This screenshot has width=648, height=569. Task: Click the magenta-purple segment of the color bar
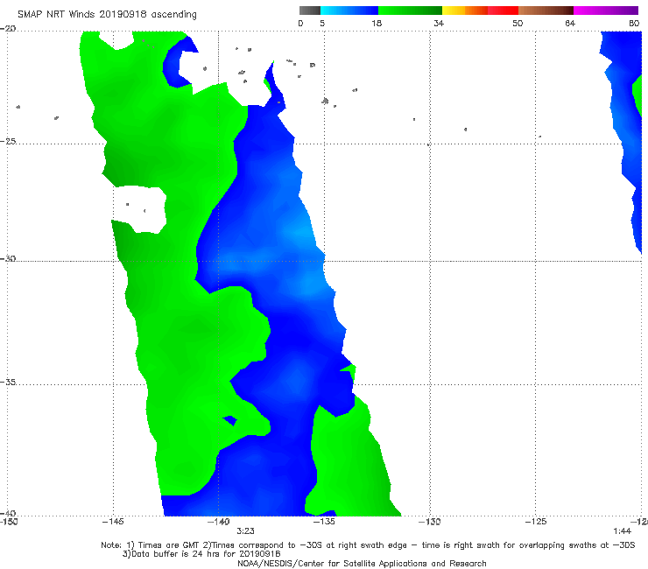click(606, 11)
